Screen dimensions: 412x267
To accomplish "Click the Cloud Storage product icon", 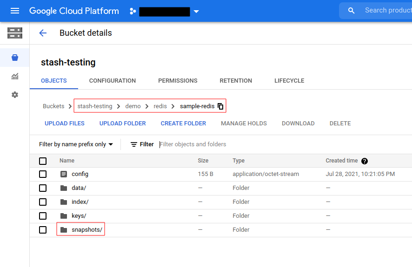I will (15, 33).
